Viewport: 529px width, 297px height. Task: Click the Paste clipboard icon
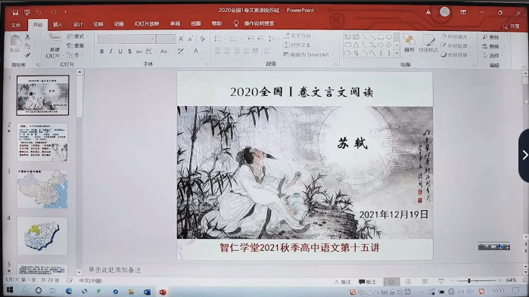pos(15,41)
